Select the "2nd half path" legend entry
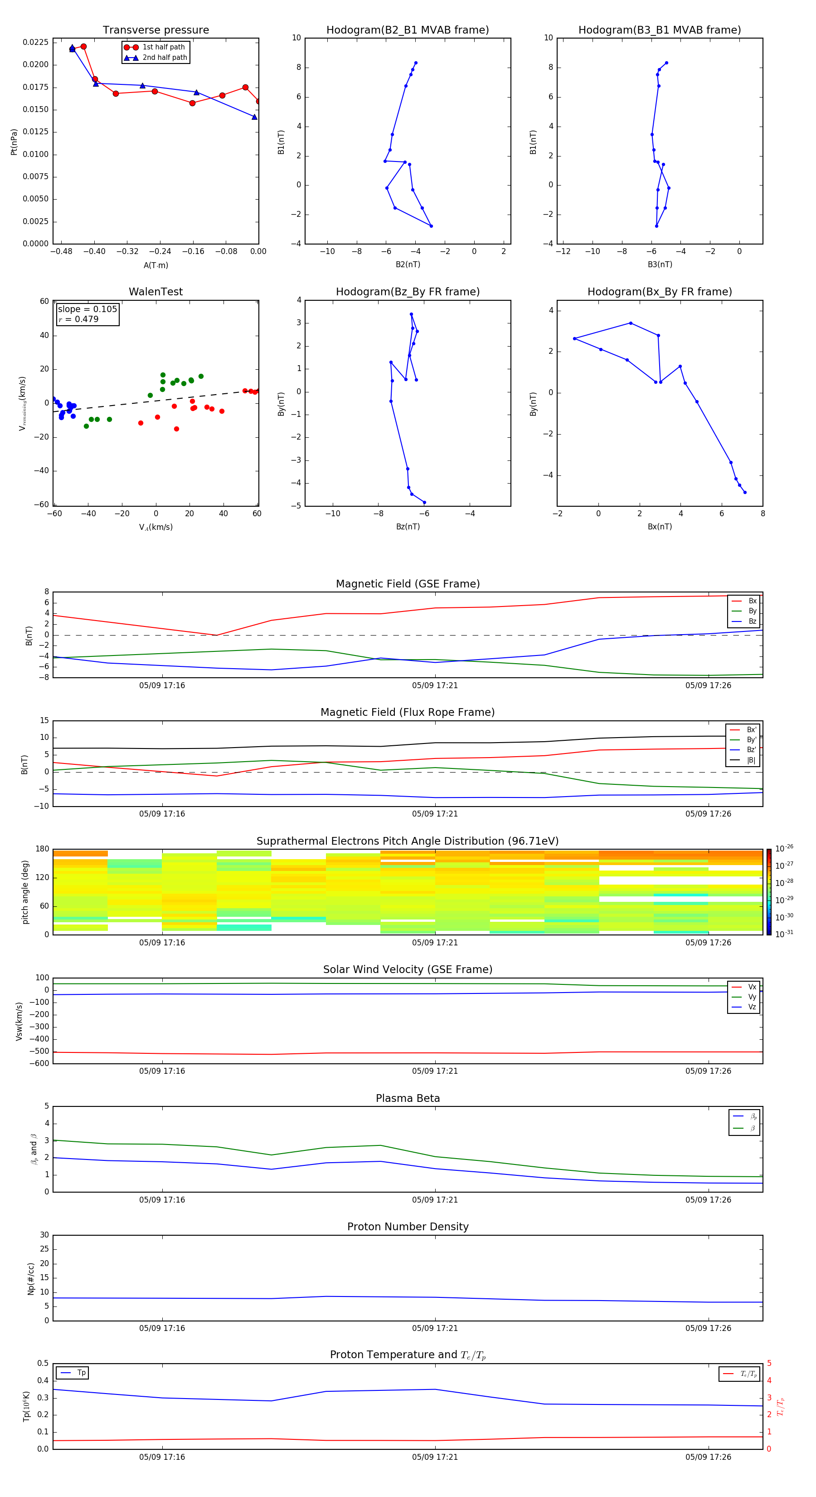The image size is (816, 1497). tap(155, 58)
